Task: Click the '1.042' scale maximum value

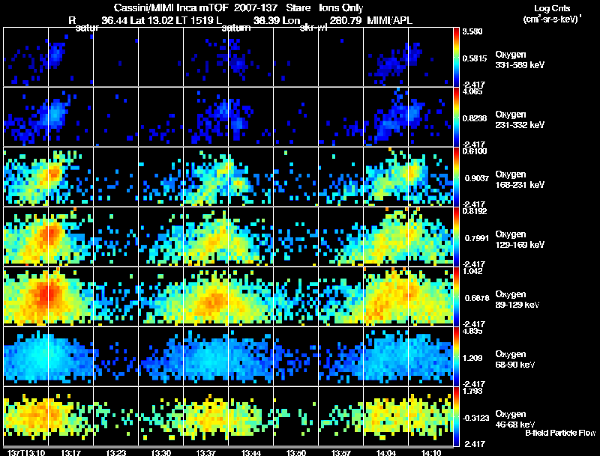Action: coord(472,271)
